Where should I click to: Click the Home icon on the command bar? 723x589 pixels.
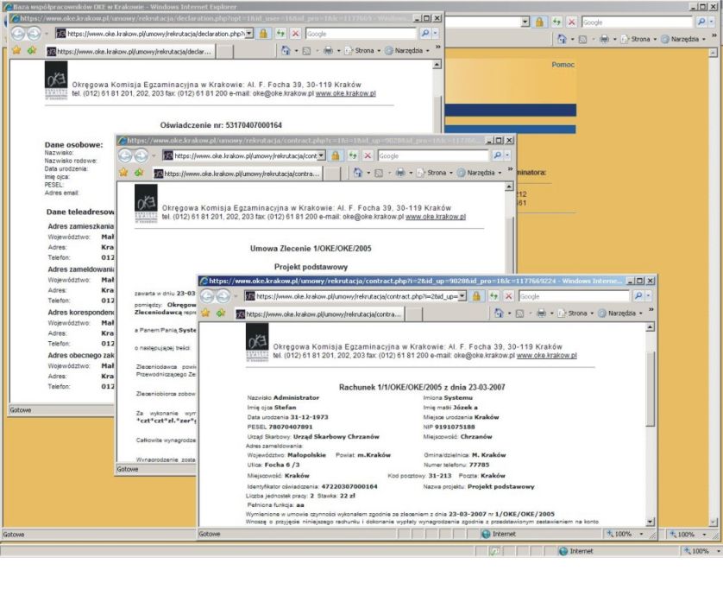500,311
